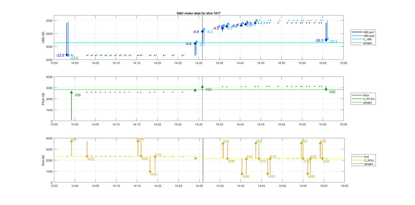
Task: Select the 'C_ROLL' legend entry
Action: pyautogui.click(x=369, y=160)
